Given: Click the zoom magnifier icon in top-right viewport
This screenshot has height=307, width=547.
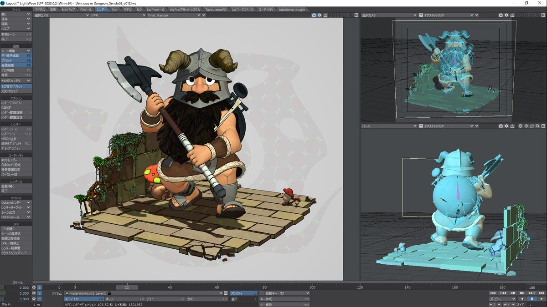Looking at the screenshot, I should [x=537, y=15].
